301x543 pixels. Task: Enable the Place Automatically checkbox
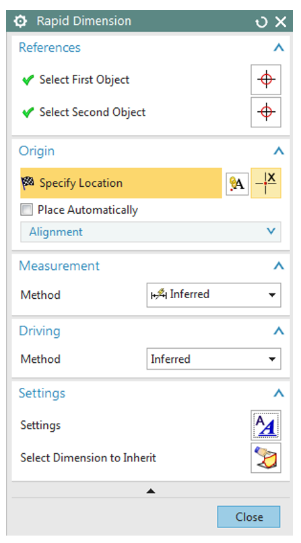click(x=27, y=210)
